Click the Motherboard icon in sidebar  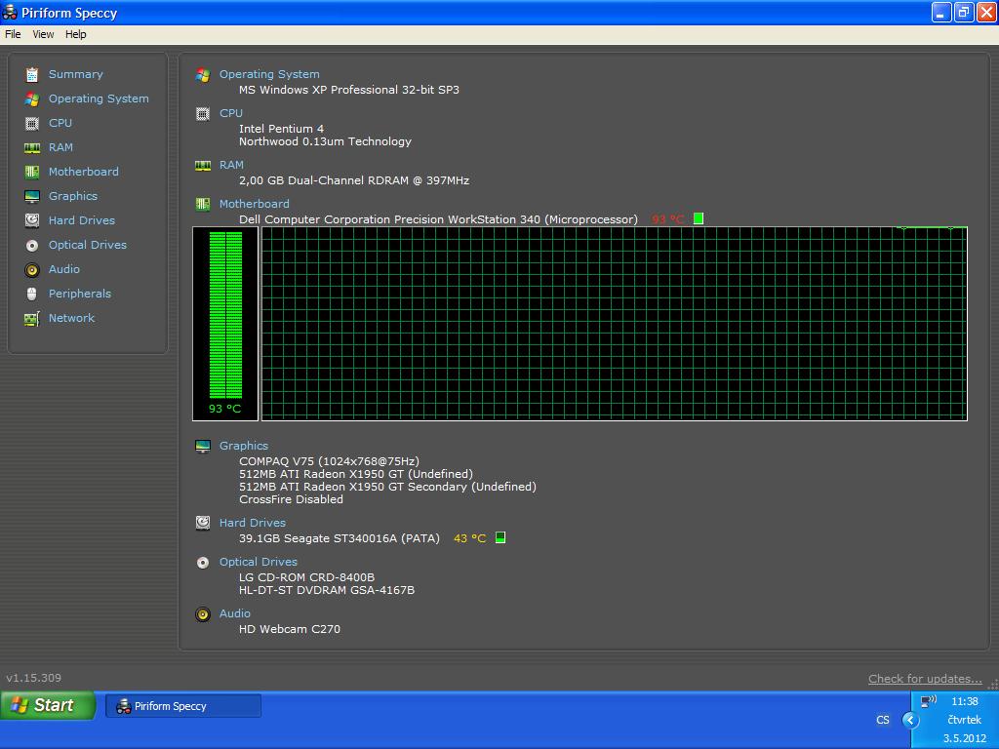(32, 172)
